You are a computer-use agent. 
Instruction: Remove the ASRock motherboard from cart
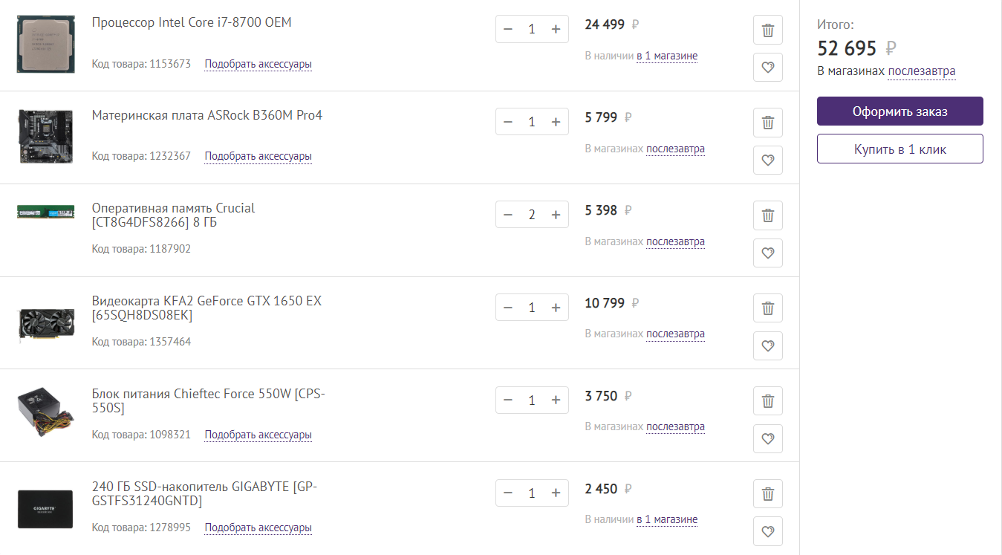tap(767, 123)
